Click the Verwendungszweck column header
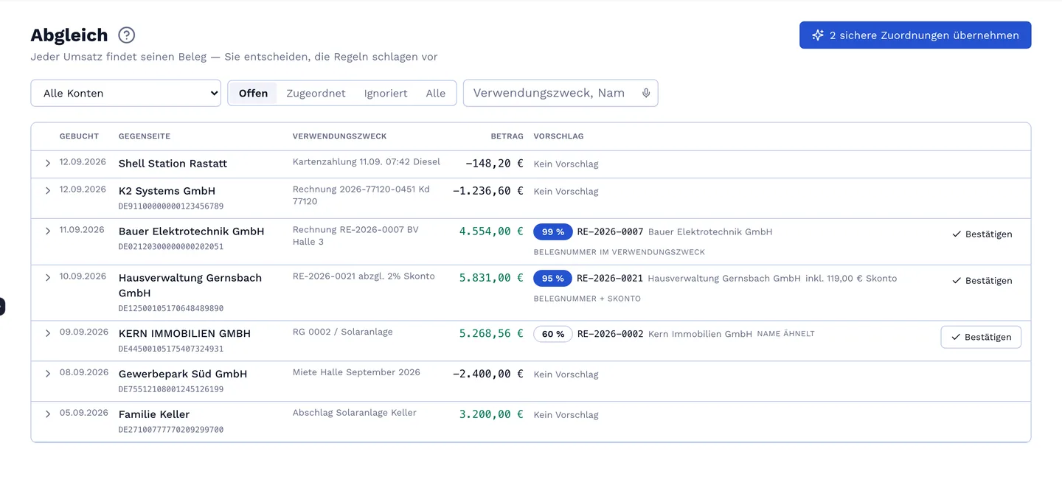 click(339, 136)
